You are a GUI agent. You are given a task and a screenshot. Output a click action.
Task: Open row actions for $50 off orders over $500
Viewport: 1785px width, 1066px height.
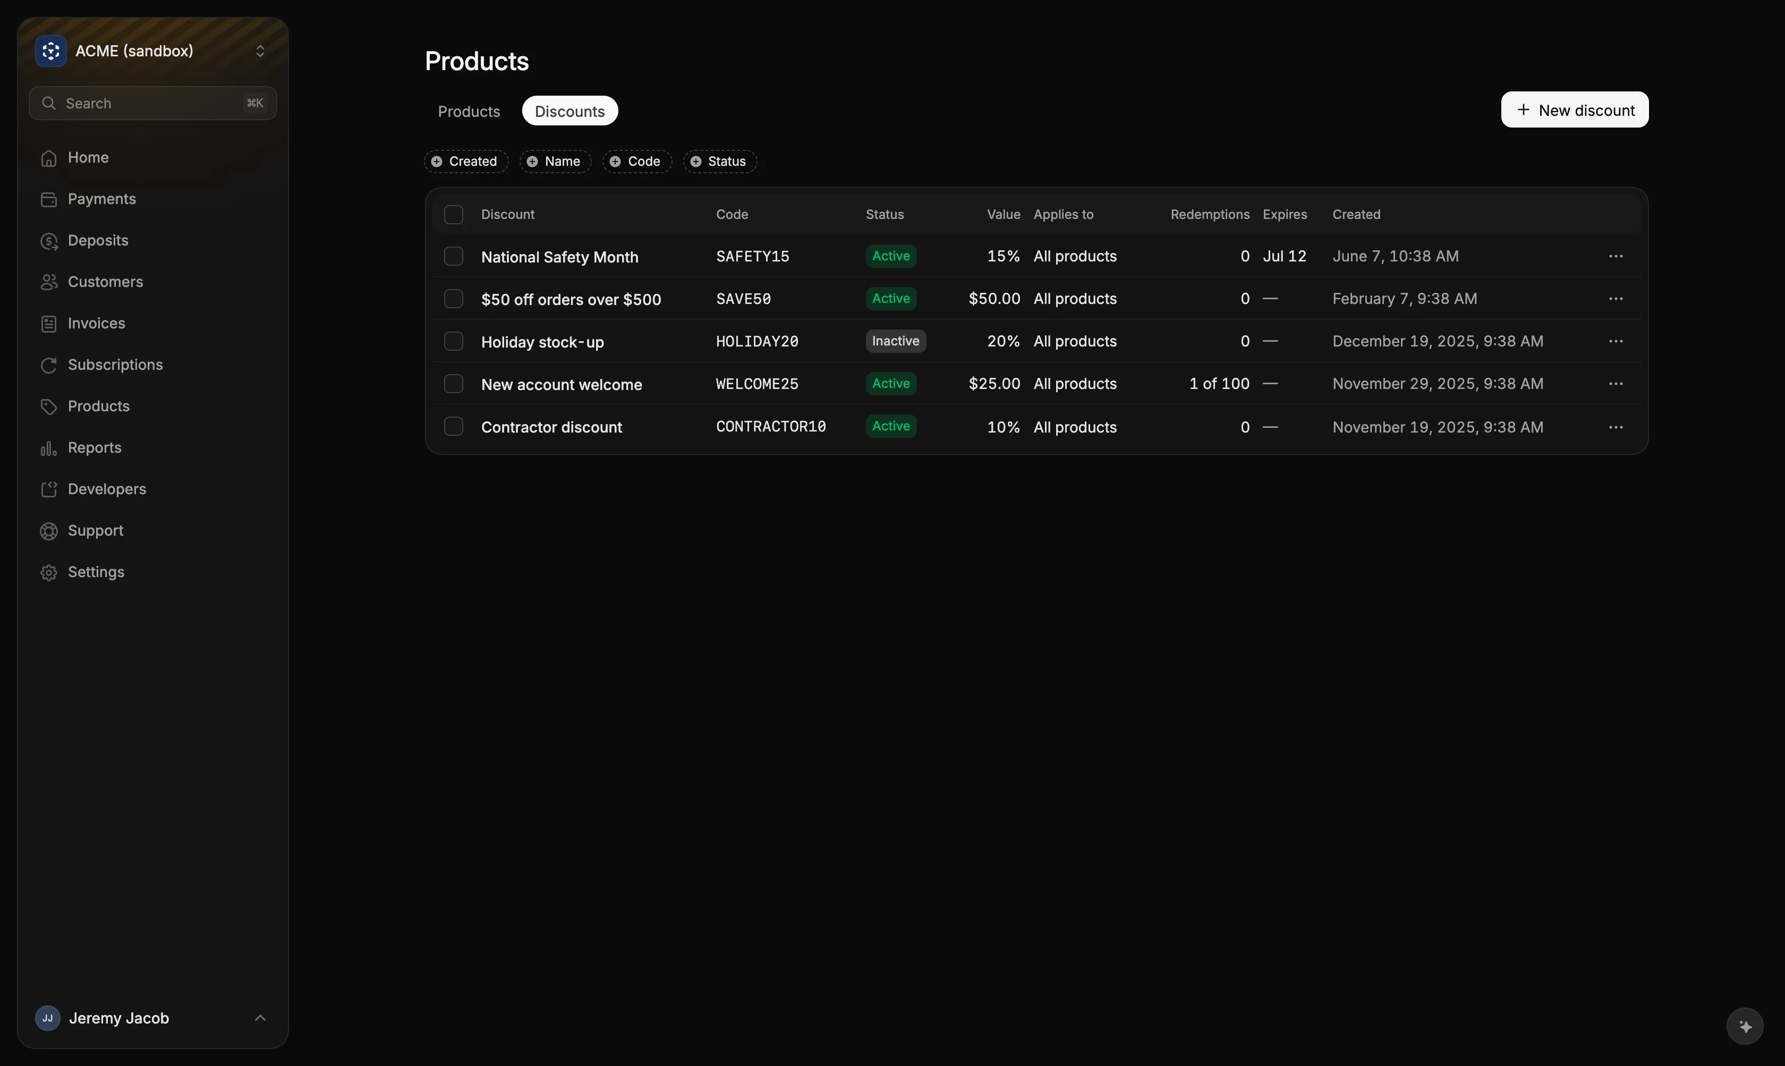tap(1616, 299)
